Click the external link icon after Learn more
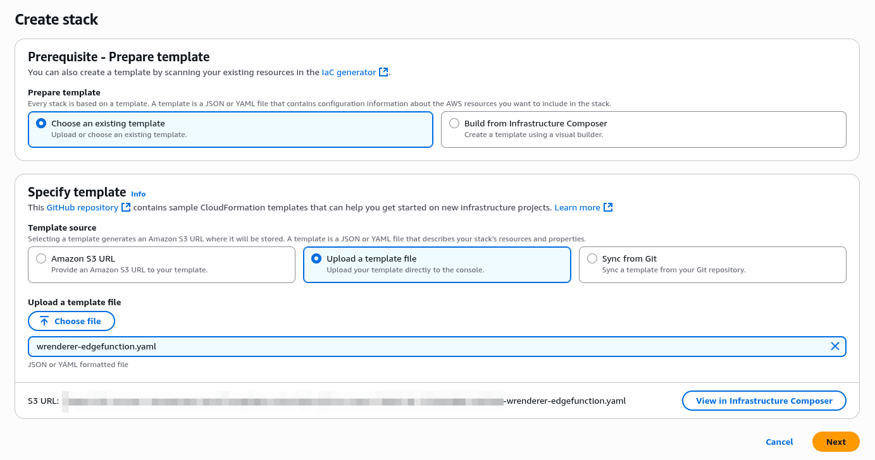This screenshot has width=875, height=460. coord(608,207)
